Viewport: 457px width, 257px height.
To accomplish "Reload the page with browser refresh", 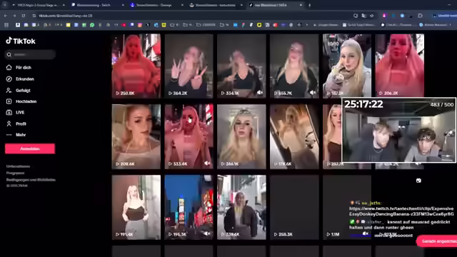I will (x=24, y=16).
